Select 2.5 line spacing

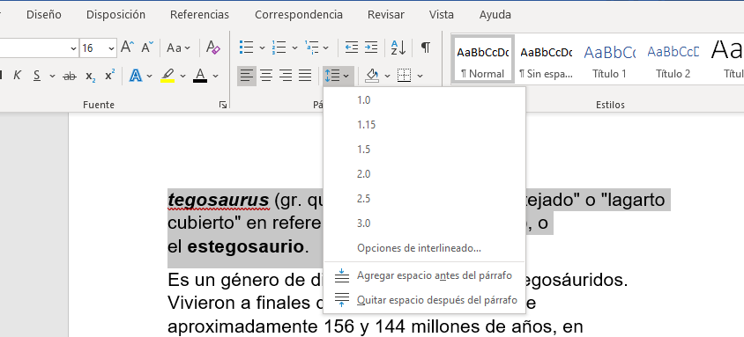(x=424, y=198)
